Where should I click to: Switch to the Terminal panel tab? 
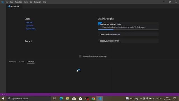(x=31, y=62)
